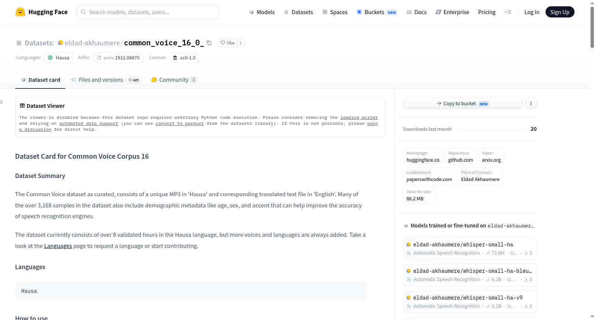Screen dimensions: 595x320
Task: Click the Sign Up button
Action: [x=560, y=12]
